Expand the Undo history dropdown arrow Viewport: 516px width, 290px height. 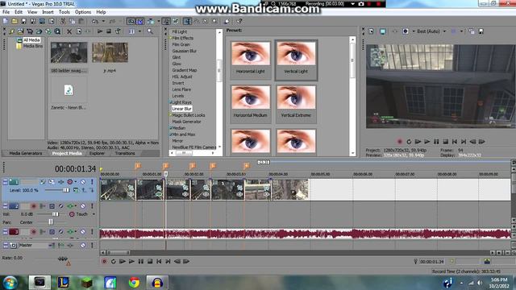click(x=103, y=22)
